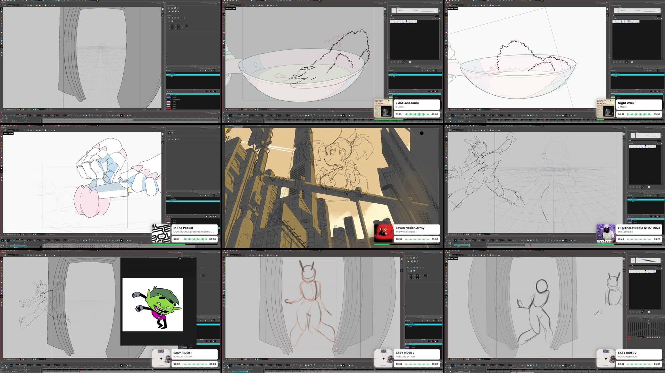This screenshot has height=373, width=665.
Task: Click the lasso selection icon in top-left Tool Properties
Action: pos(169,8)
